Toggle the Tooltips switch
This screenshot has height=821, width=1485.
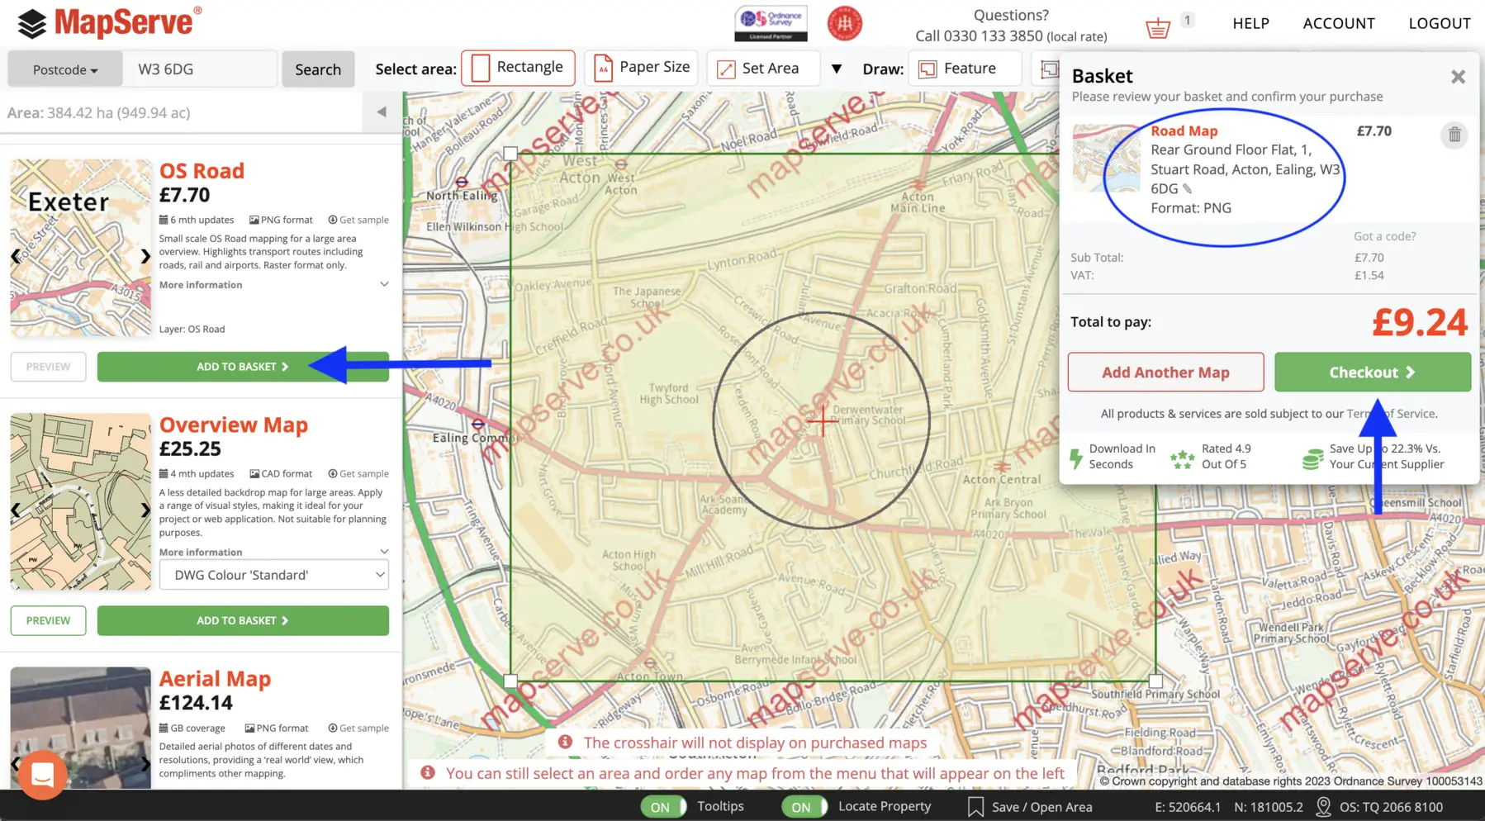pos(663,807)
